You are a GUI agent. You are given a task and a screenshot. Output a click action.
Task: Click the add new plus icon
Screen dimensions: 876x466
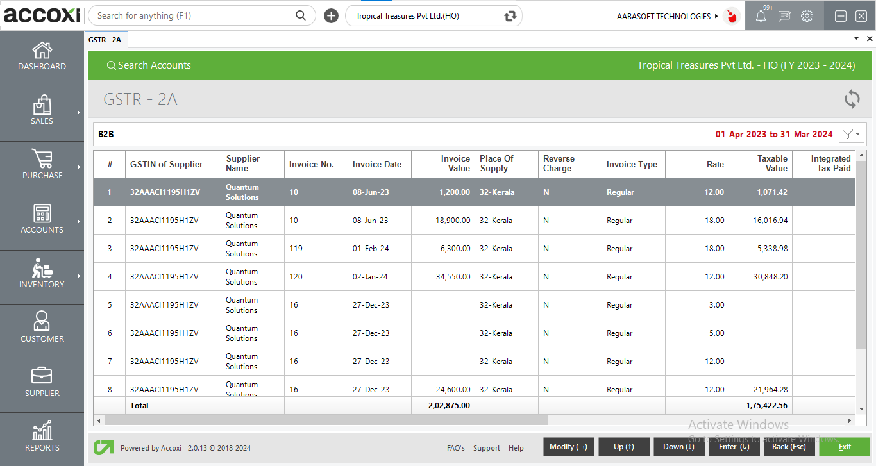331,16
